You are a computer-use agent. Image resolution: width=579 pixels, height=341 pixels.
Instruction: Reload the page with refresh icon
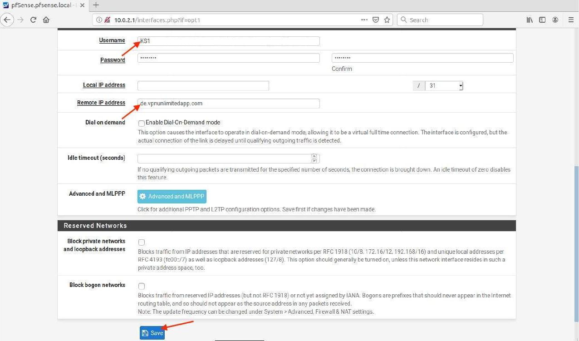pyautogui.click(x=33, y=20)
